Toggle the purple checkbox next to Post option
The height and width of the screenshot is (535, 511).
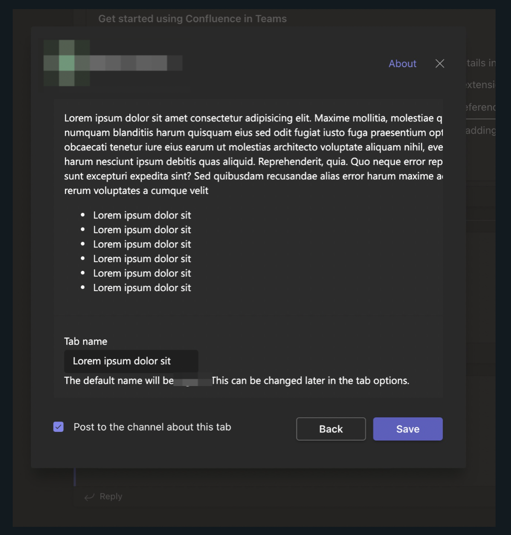pos(58,426)
